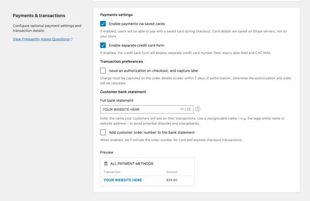Click the Enable separate credit card form label
The width and height of the screenshot is (310, 201).
pyautogui.click(x=137, y=45)
